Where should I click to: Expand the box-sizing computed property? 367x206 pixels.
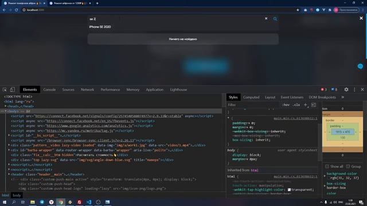click(x=325, y=185)
